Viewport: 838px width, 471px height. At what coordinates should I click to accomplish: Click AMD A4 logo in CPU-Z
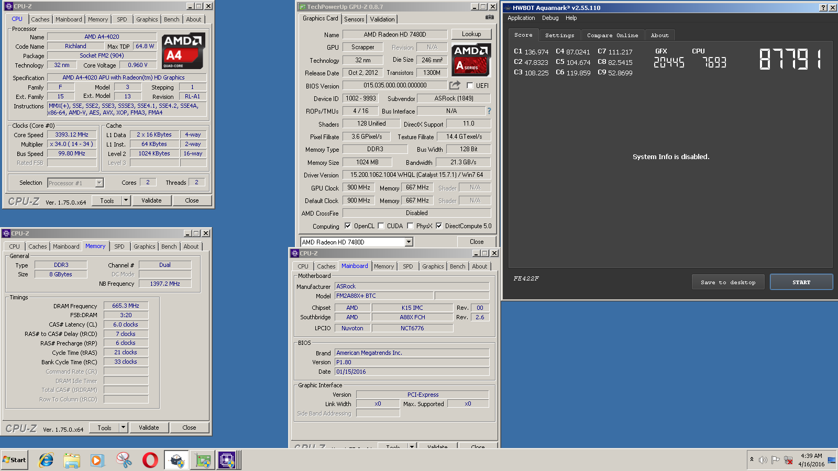click(183, 51)
